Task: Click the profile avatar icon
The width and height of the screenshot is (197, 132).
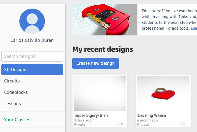Action: coord(32,22)
